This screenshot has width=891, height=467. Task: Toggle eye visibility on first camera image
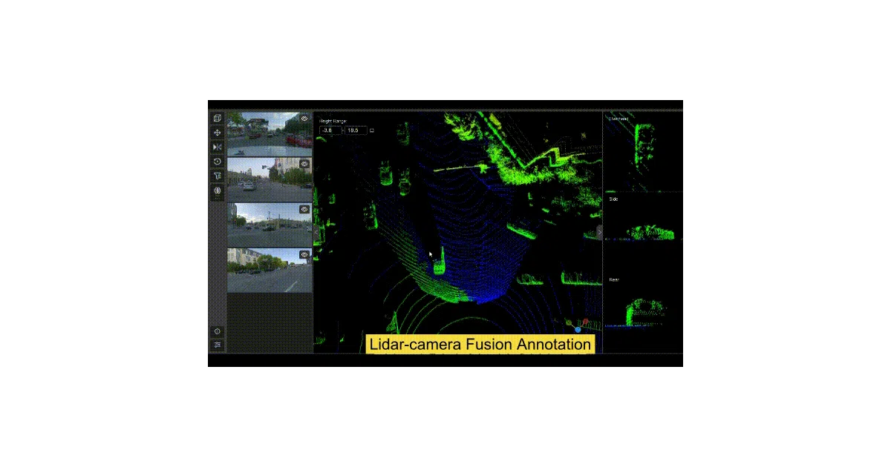(304, 118)
